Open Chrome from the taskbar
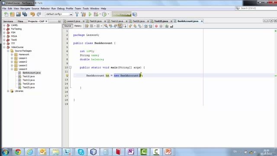 [x=18, y=152]
